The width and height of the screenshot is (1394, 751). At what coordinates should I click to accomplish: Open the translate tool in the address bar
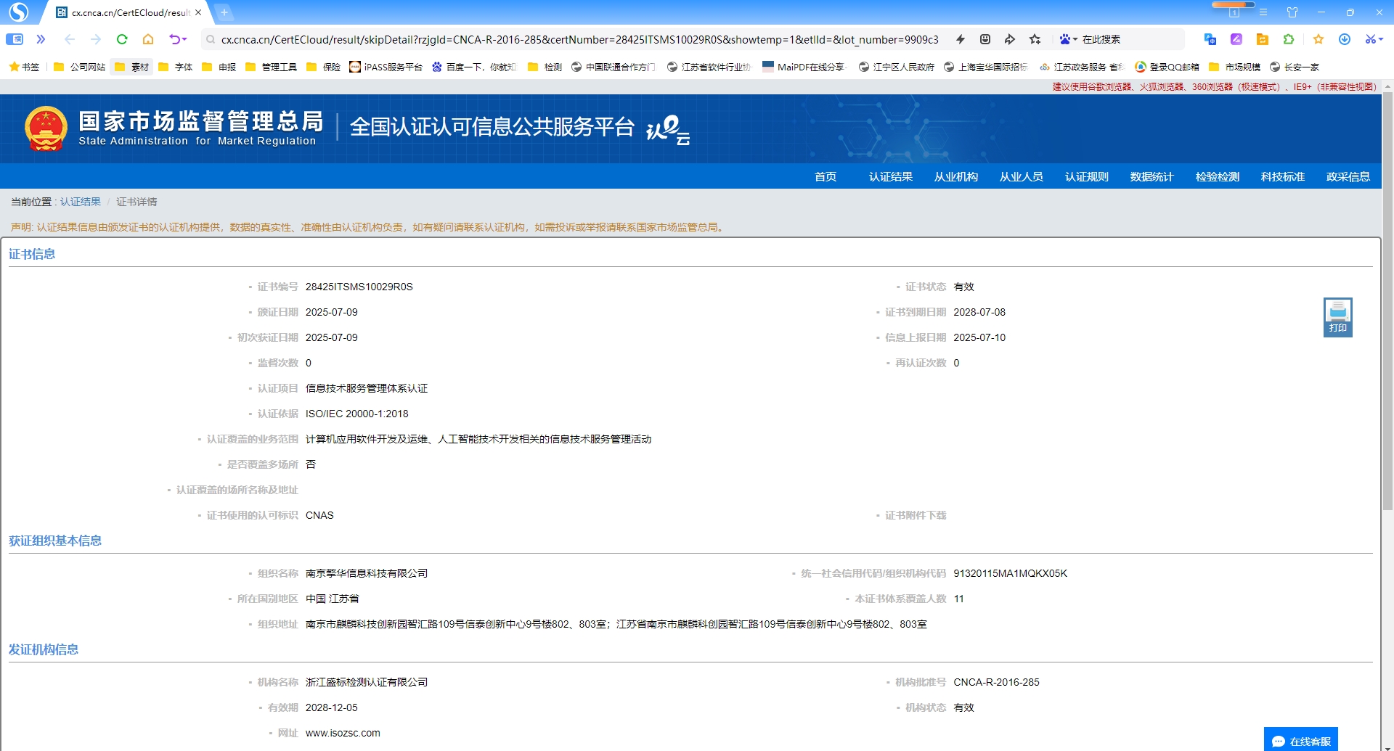point(1210,40)
